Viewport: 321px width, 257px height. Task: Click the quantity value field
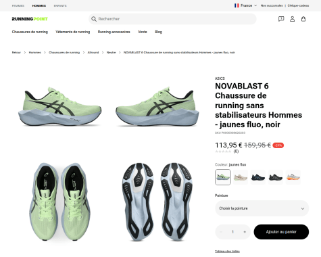coord(232,232)
